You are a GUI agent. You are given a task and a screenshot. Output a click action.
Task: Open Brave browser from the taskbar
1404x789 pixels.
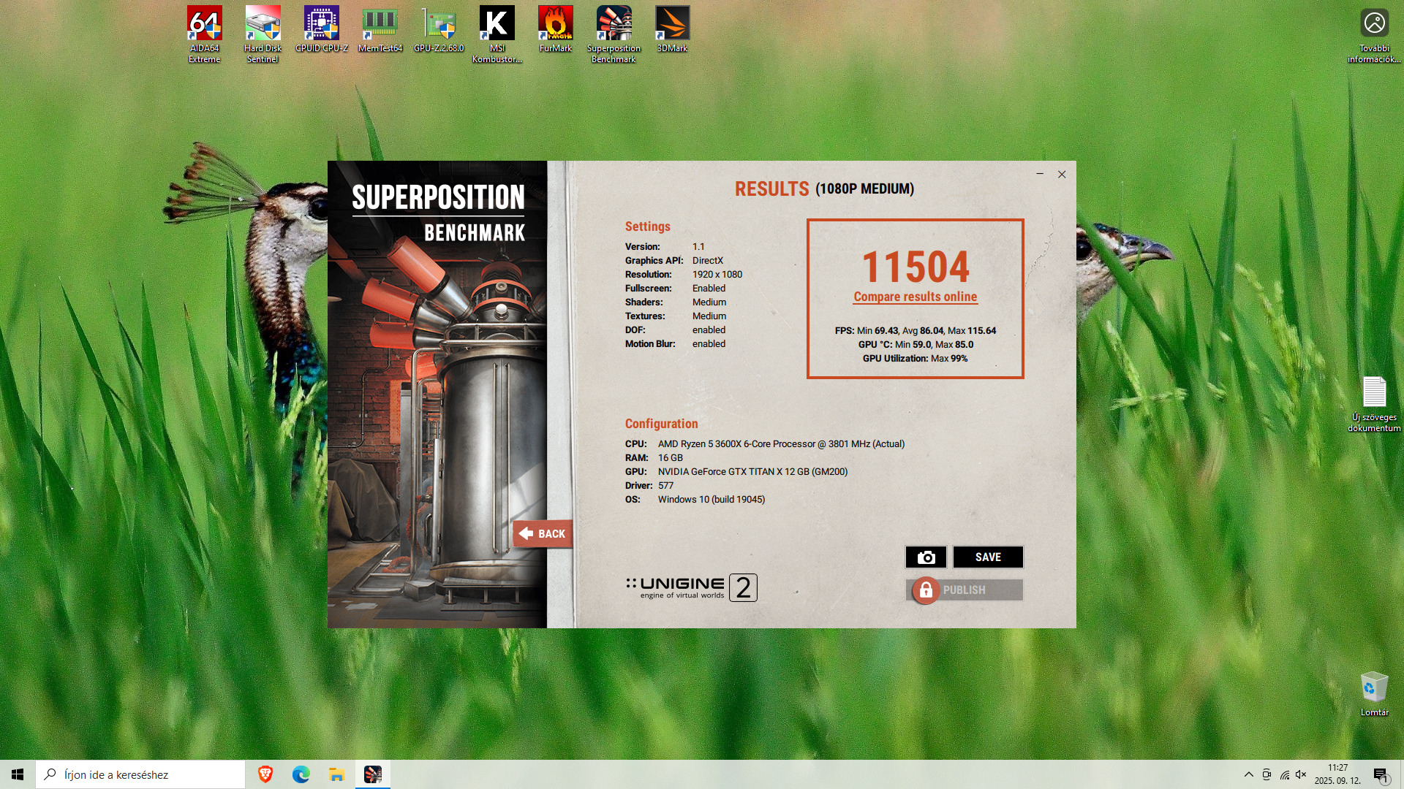[x=265, y=774]
